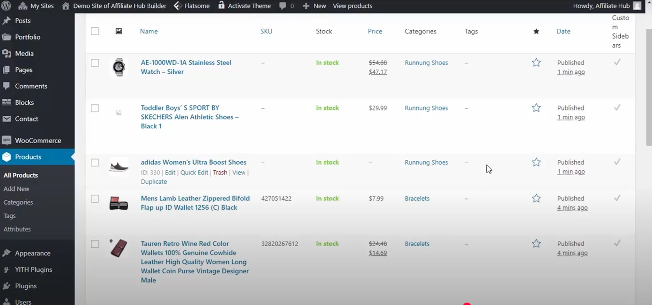Open product Tags submenu item
This screenshot has height=305, width=652.
(x=10, y=216)
